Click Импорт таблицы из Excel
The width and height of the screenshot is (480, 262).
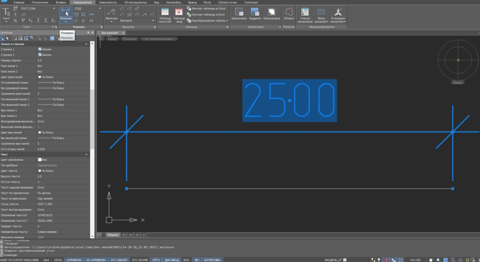tap(209, 8)
